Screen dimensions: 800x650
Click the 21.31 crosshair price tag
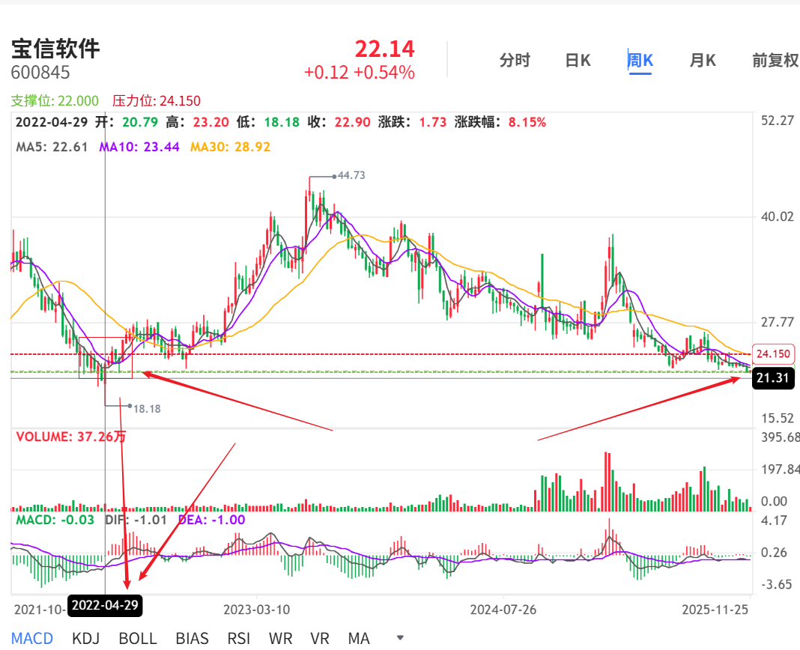click(773, 378)
